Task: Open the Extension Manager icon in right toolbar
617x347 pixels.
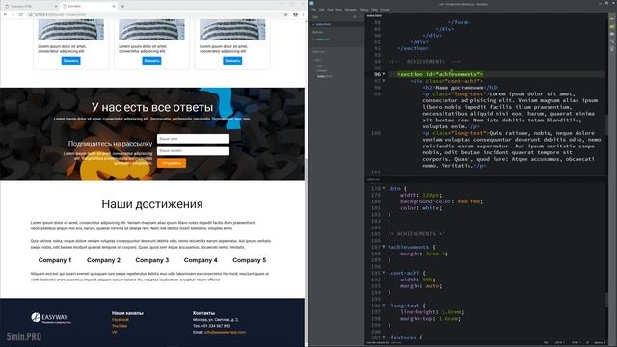Action: pyautogui.click(x=612, y=26)
